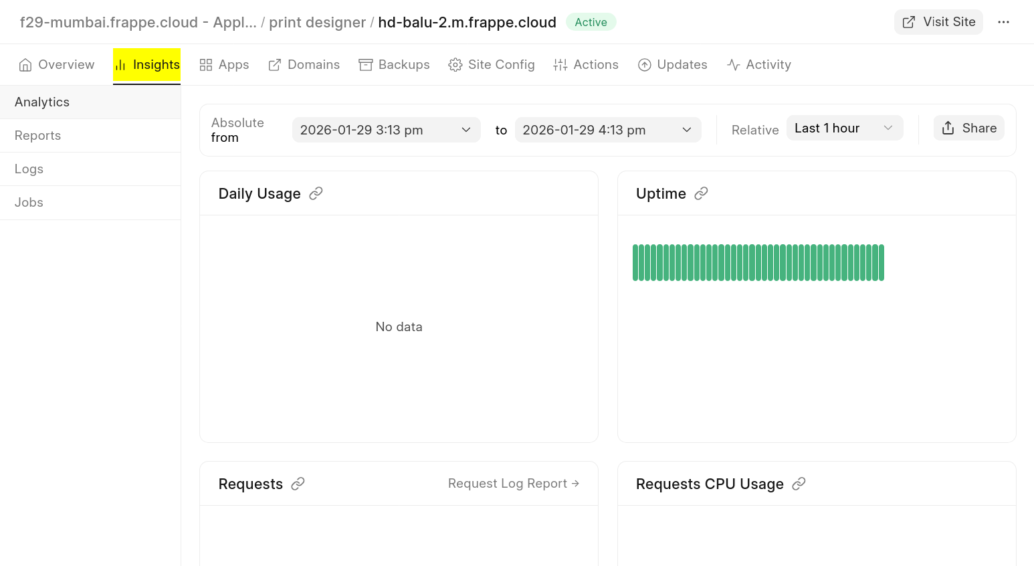Open the 'to' date dropdown
This screenshot has height=566, width=1034.
607,130
